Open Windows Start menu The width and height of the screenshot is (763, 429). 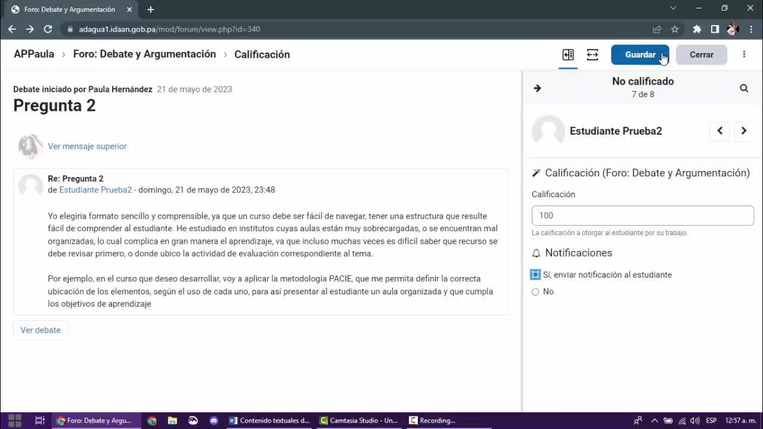(15, 420)
